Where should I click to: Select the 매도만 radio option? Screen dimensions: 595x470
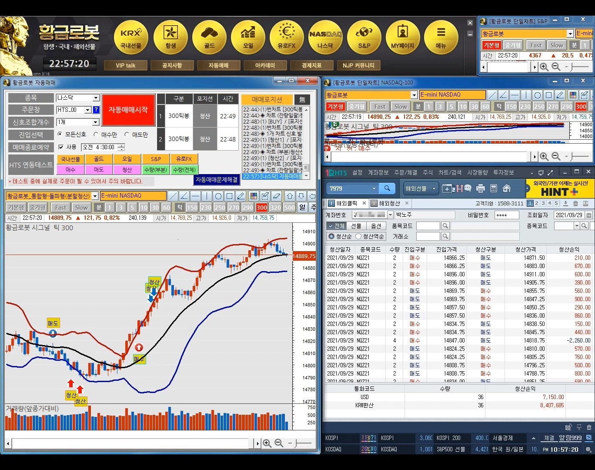click(127, 134)
